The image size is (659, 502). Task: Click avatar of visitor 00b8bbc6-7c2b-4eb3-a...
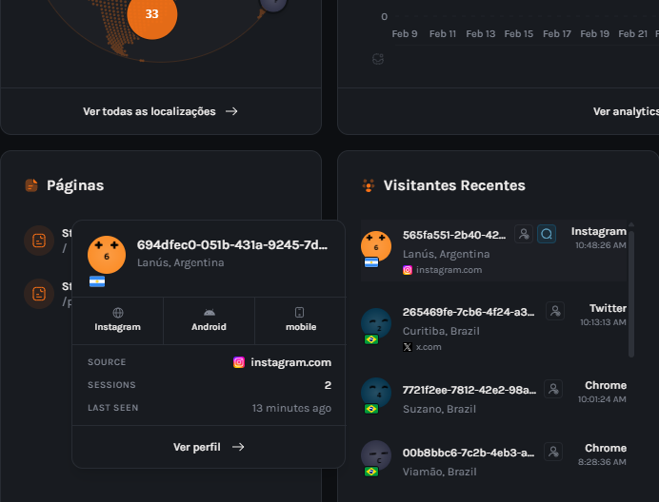(x=376, y=455)
